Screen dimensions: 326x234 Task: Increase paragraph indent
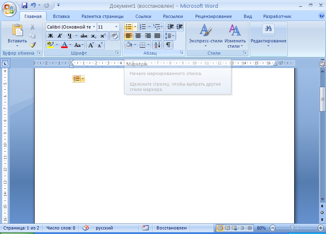(179, 27)
